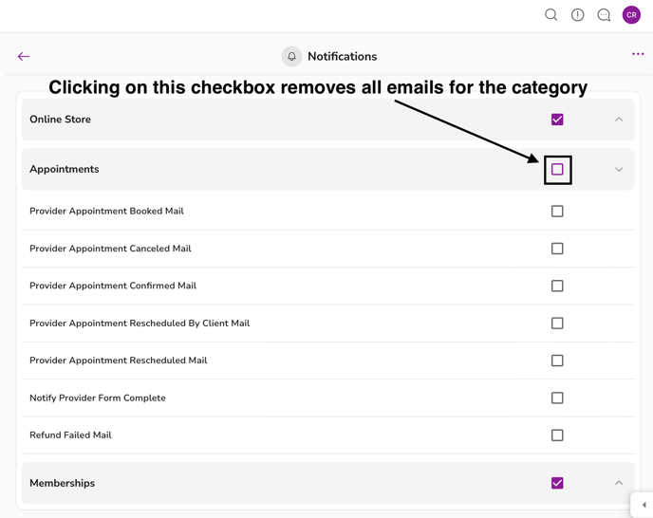
Task: Uncheck the Memberships category checkbox
Action: pos(557,483)
